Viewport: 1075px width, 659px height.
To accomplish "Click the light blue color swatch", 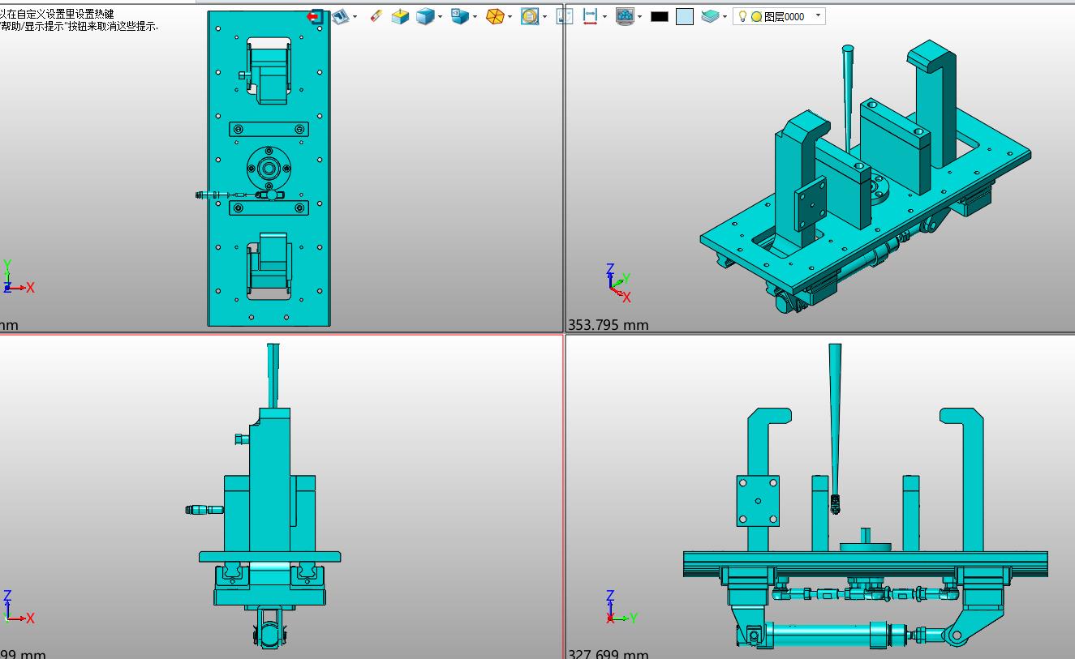I will click(685, 16).
